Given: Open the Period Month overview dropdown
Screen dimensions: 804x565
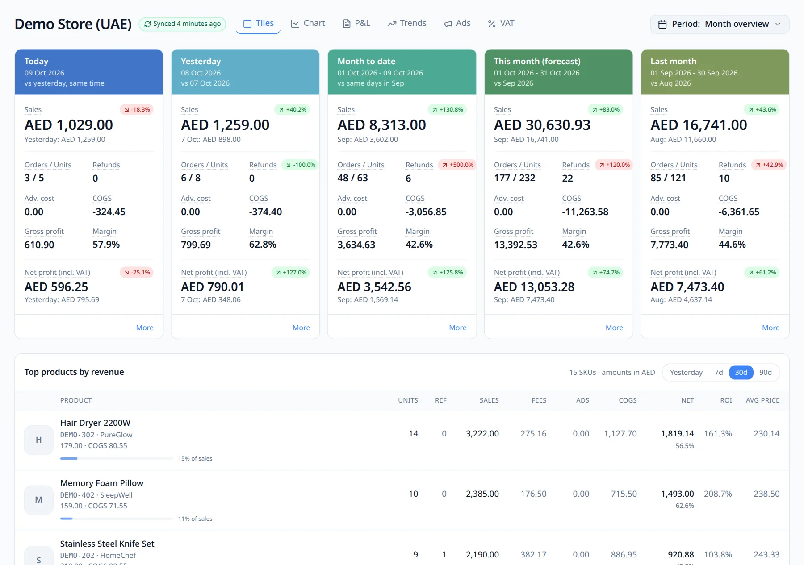Looking at the screenshot, I should (720, 24).
